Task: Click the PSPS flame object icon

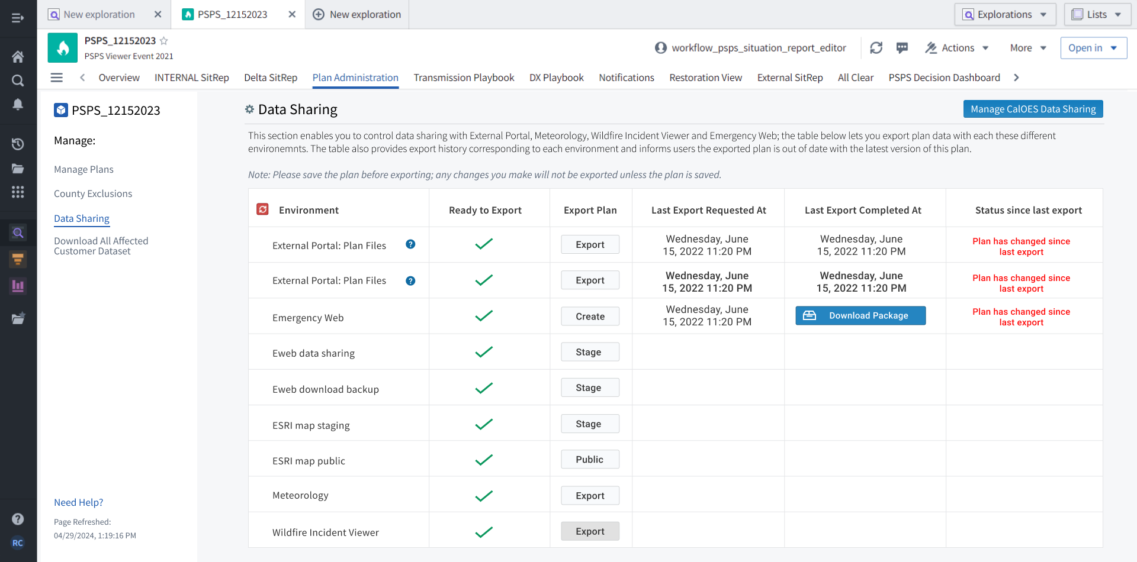Action: click(63, 47)
